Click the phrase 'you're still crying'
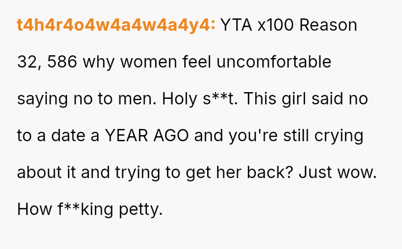The width and height of the screenshot is (402, 249). pos(296,136)
